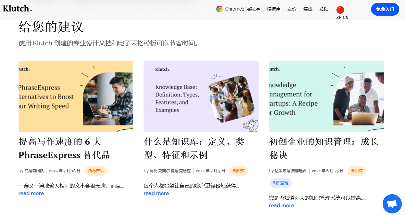The image size is (406, 215).
Task: Click the Chrome icon beside Chrome扩展程序
Action: pyautogui.click(x=220, y=9)
